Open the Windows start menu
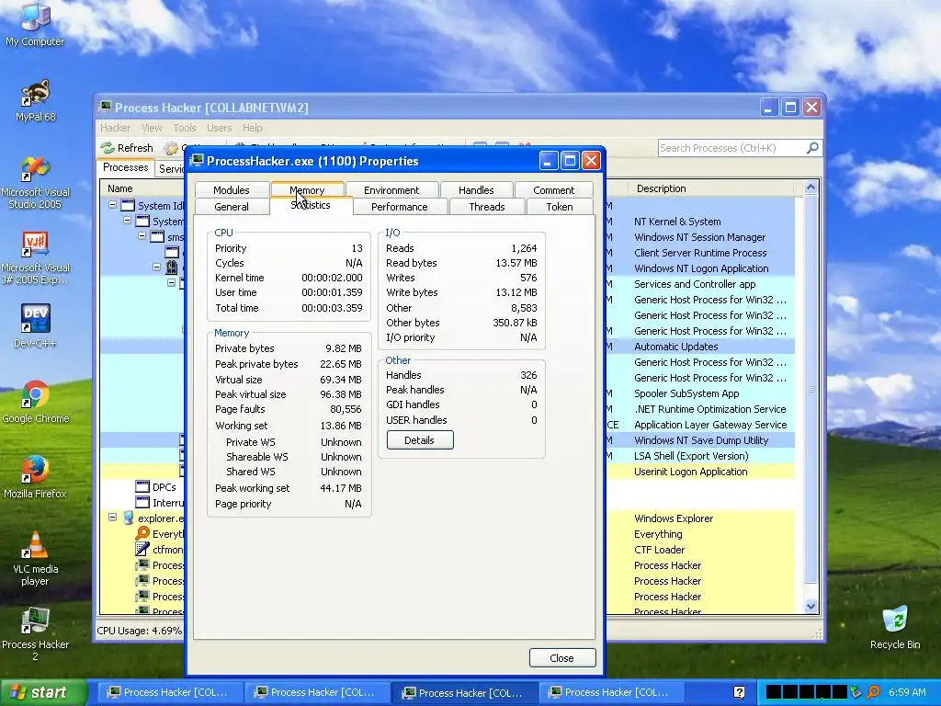The width and height of the screenshot is (941, 706). pyautogui.click(x=43, y=693)
